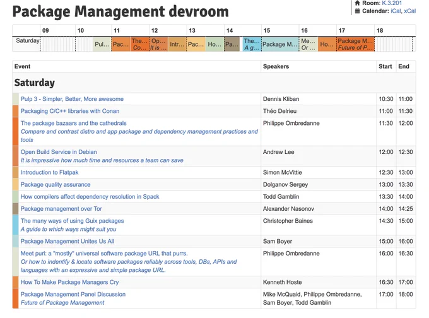Click the 'Package Management devroom' page title
429x318 pixels.
pyautogui.click(x=120, y=12)
